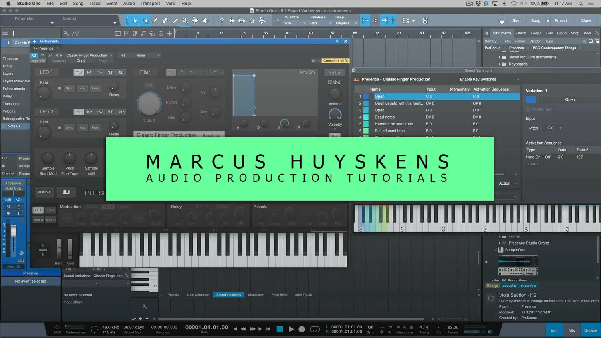Pin the Instruments window

(x=337, y=41)
